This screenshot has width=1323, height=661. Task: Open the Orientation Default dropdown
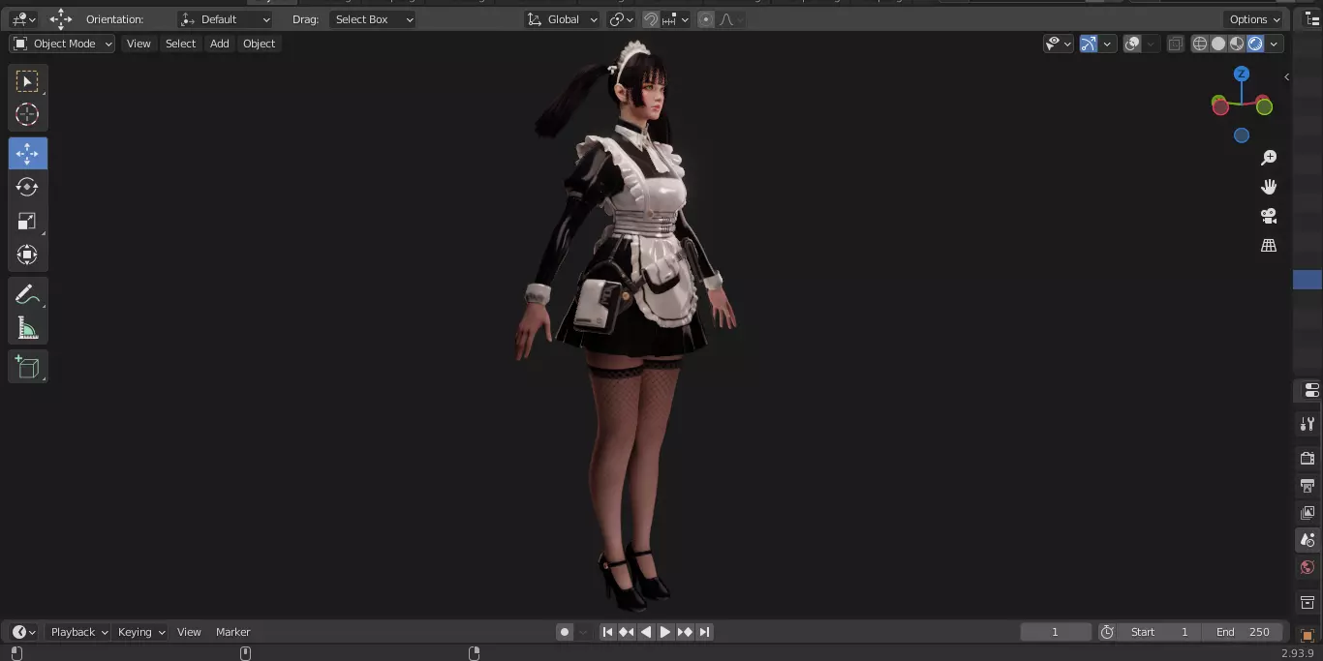coord(226,19)
